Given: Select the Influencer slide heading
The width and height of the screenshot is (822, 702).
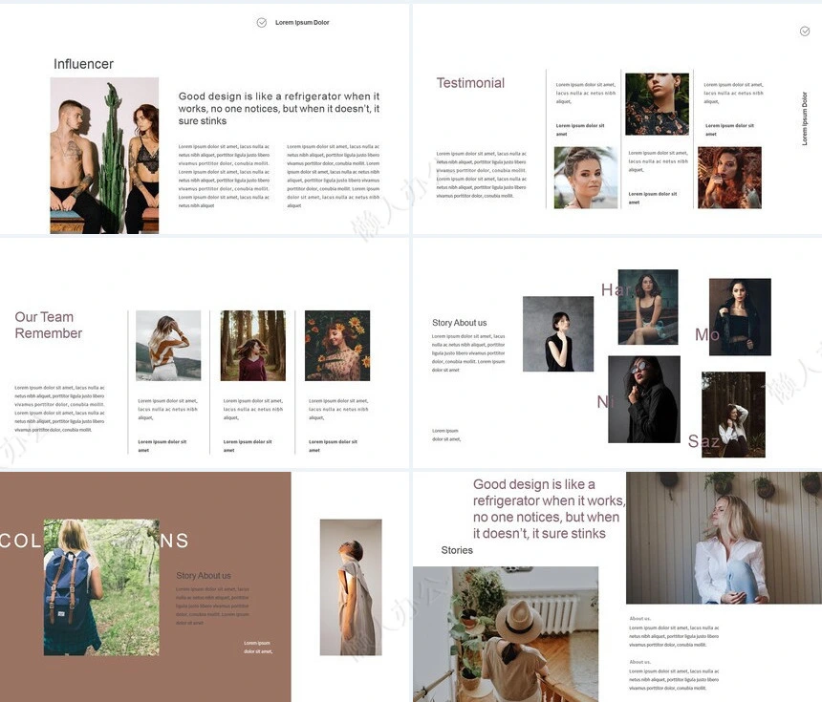Looking at the screenshot, I should click(x=83, y=64).
